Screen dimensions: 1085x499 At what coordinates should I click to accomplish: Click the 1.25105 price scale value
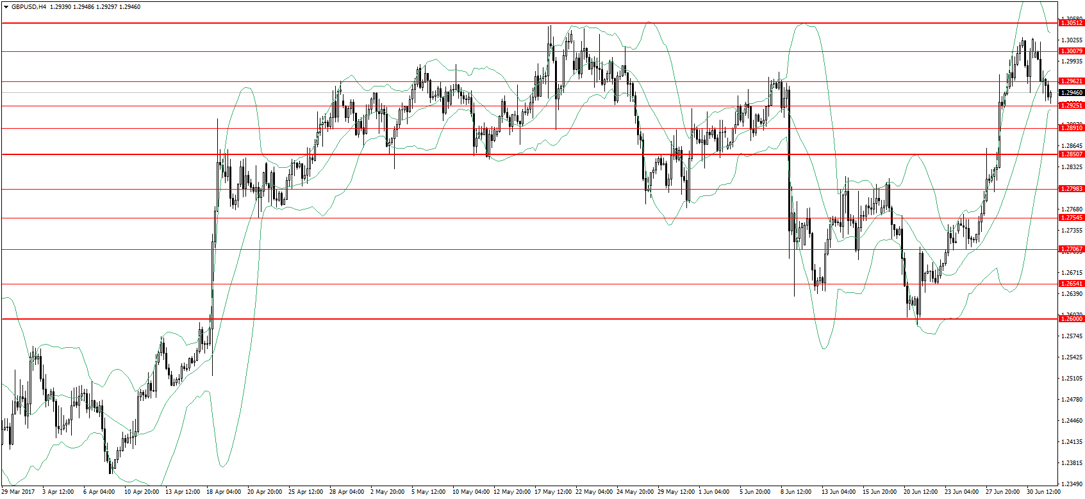click(1072, 379)
